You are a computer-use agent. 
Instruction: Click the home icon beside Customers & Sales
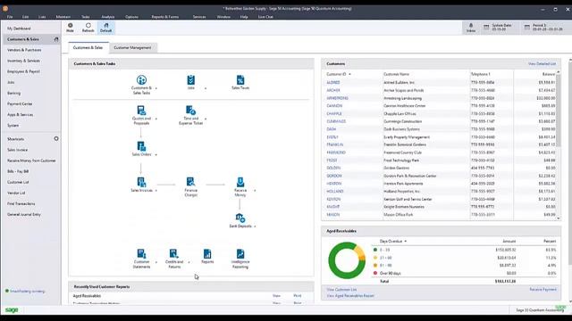point(56,39)
